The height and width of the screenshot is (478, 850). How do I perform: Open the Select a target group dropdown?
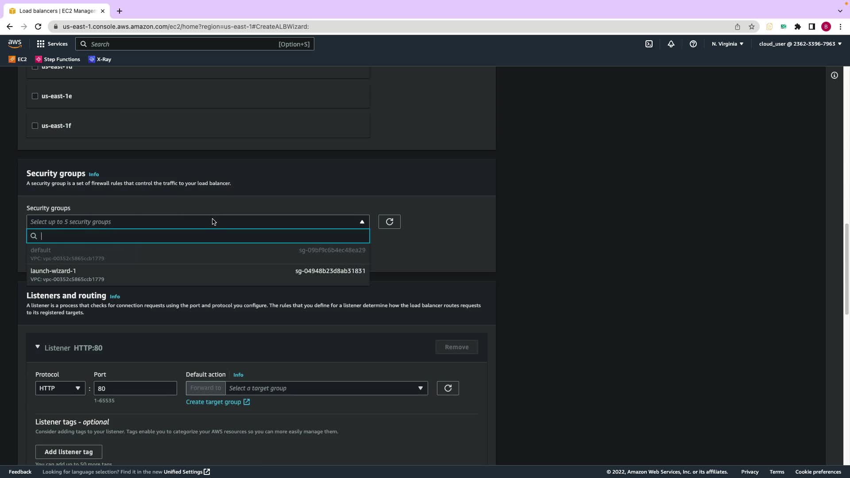[326, 388]
